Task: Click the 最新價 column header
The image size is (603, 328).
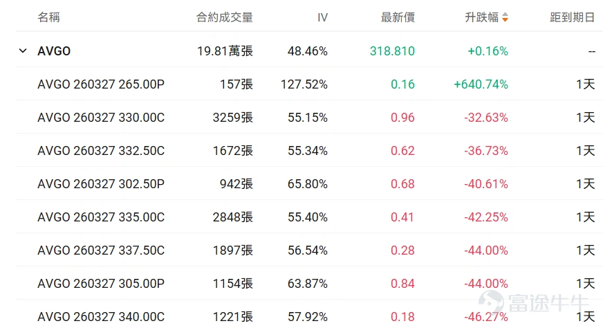Action: [398, 17]
